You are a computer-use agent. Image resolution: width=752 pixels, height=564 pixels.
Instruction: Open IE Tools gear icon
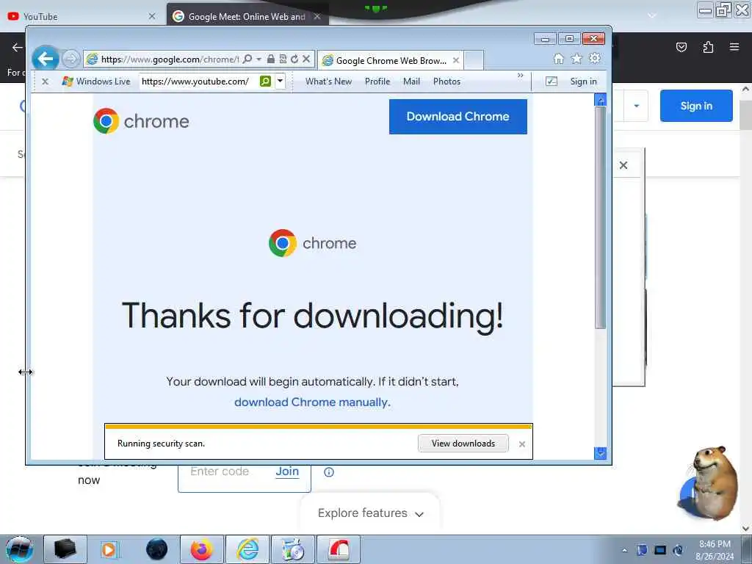[x=595, y=59]
